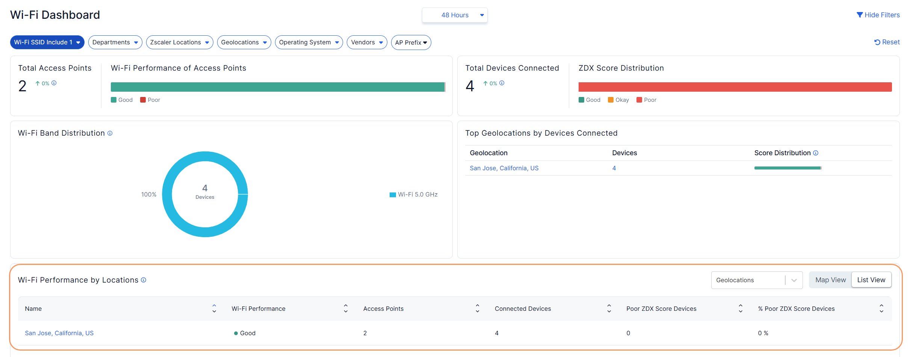
Task: Click the red ZDX Score Distribution bar
Action: (x=735, y=87)
